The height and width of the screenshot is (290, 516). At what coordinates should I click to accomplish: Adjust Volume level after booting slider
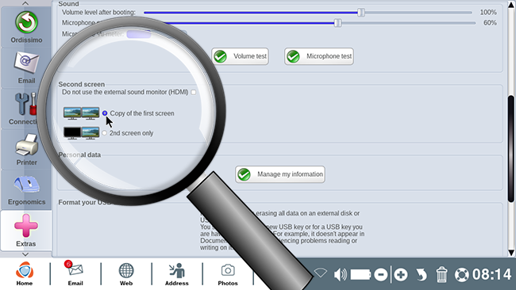coord(361,13)
